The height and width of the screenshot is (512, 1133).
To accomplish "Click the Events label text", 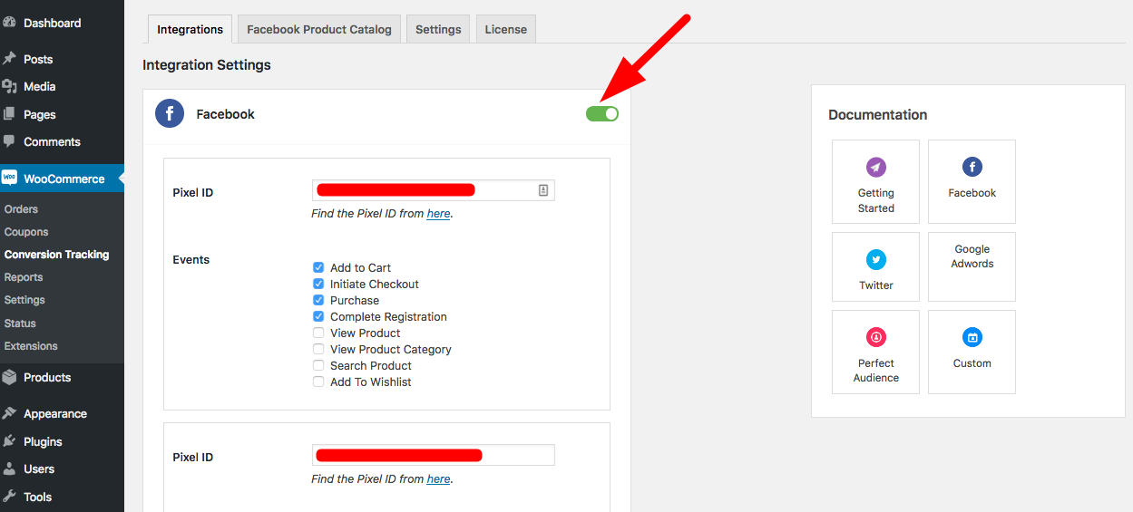I will pyautogui.click(x=190, y=259).
